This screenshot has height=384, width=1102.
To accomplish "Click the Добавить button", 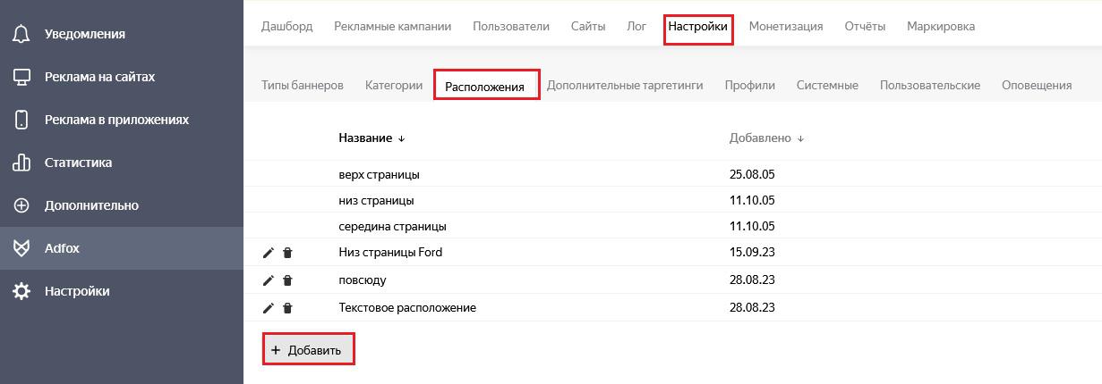I will coord(308,350).
